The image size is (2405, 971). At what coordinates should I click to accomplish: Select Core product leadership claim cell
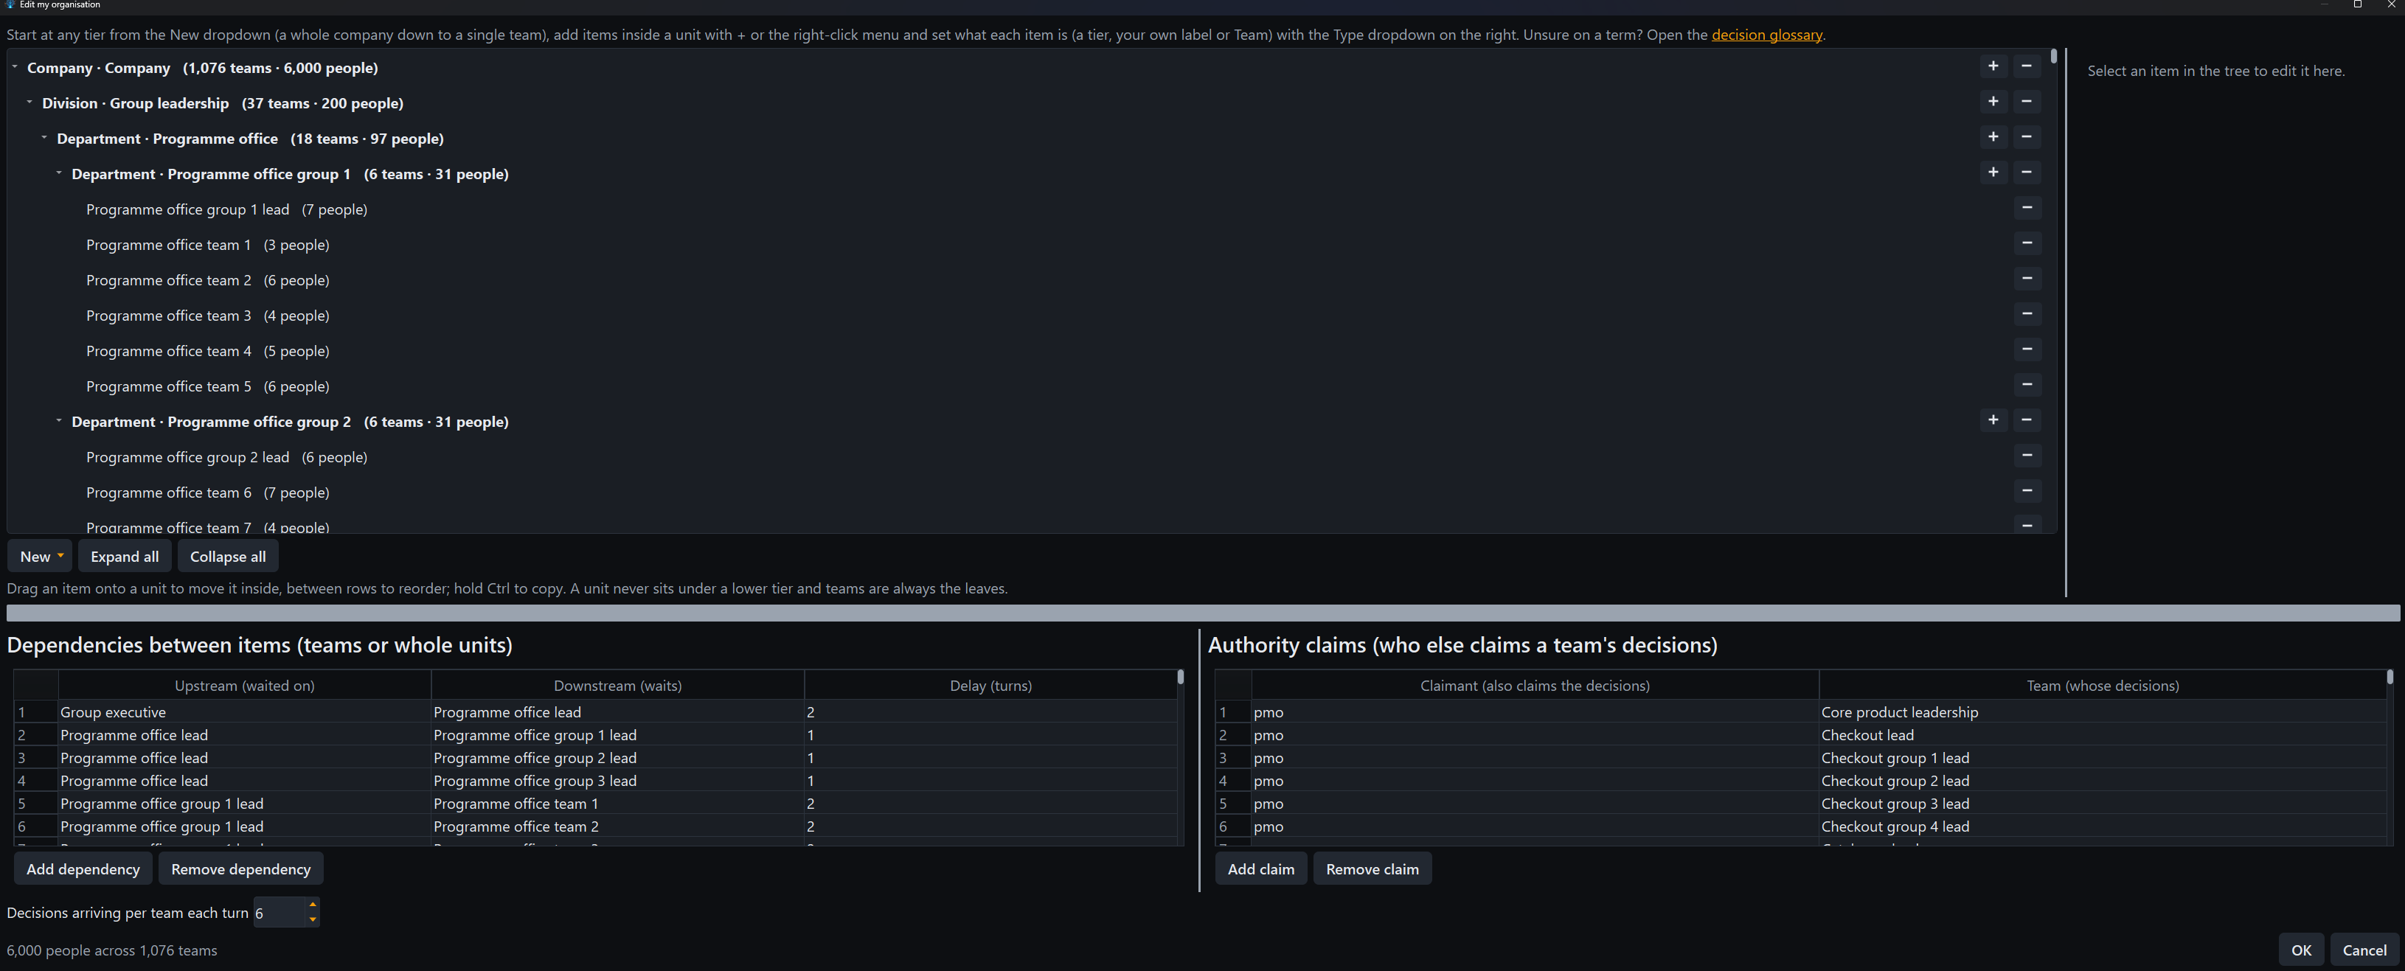2102,712
